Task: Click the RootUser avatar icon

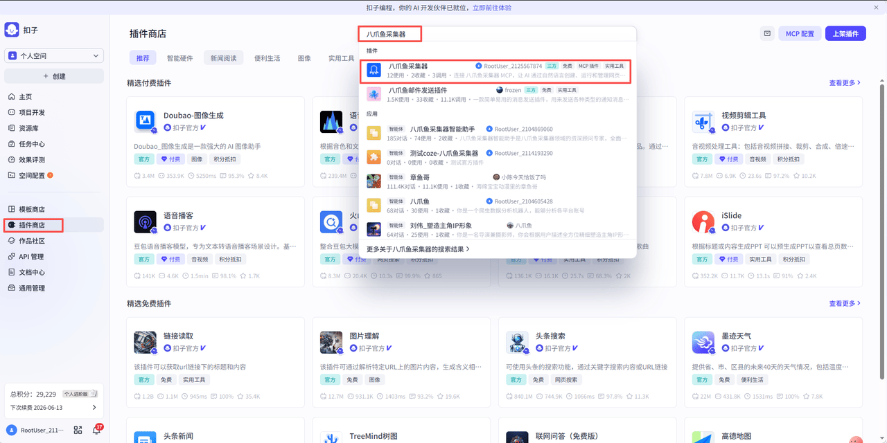Action: 12,430
